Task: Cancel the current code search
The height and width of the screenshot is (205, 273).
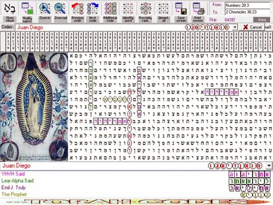Action: click(x=252, y=27)
